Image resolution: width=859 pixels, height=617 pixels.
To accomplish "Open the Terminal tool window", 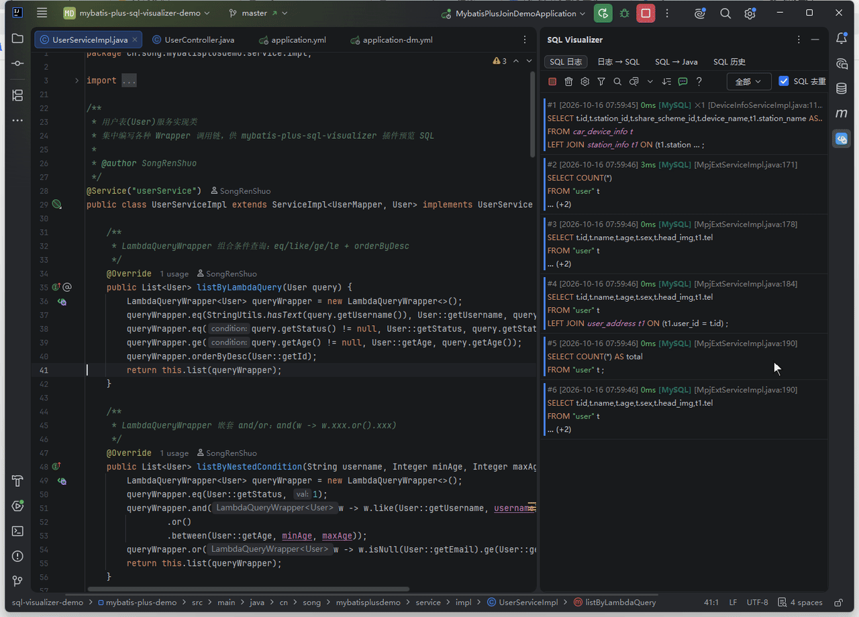I will click(x=17, y=531).
